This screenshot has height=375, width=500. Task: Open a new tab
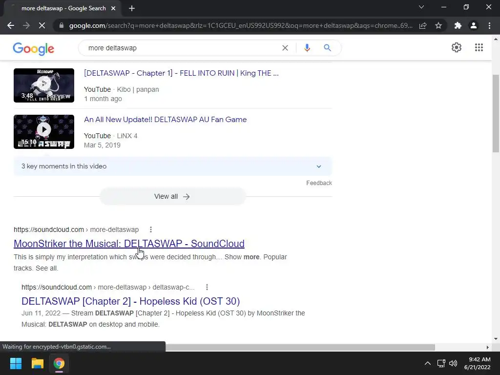(x=132, y=8)
